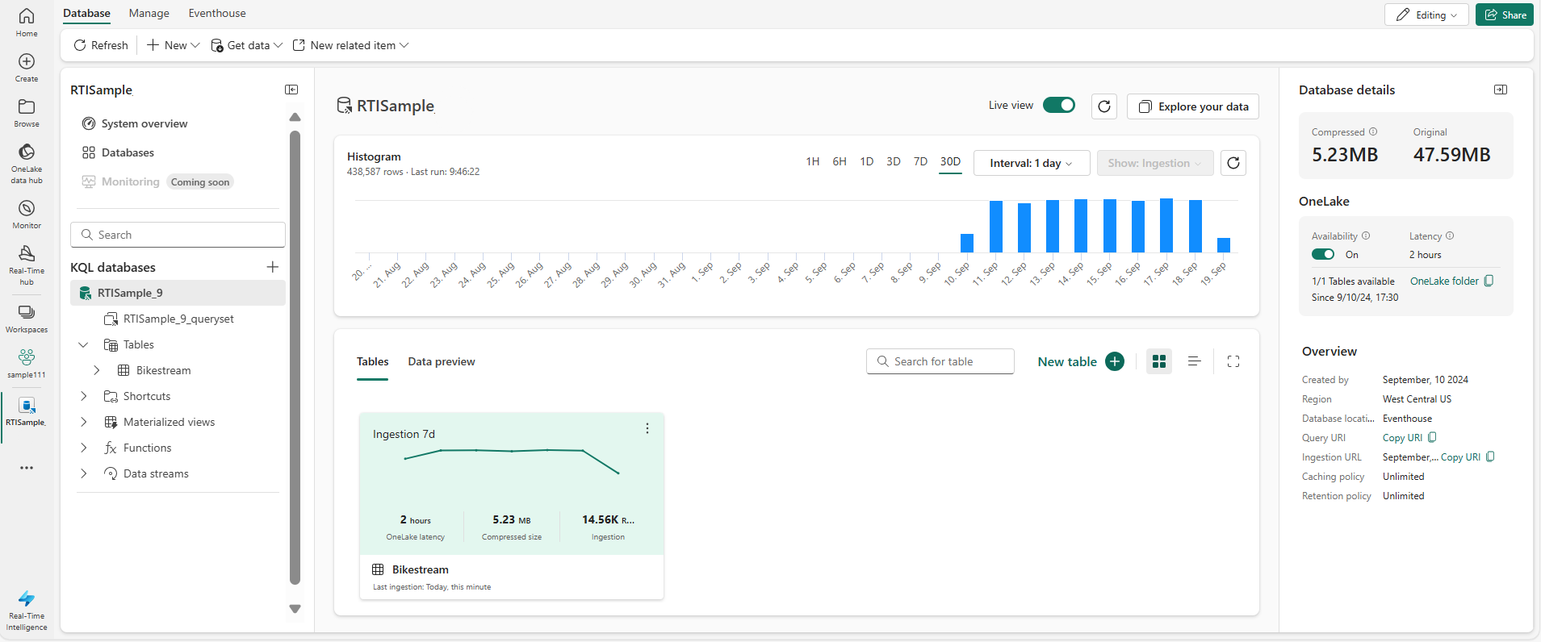Expand the Shortcuts tree node
1541x642 pixels.
coord(83,396)
